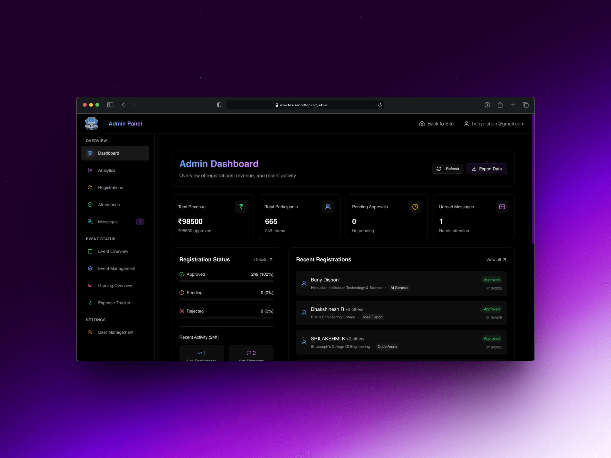This screenshot has height=458, width=611.
Task: Open Gaming Overview page
Action: [115, 286]
